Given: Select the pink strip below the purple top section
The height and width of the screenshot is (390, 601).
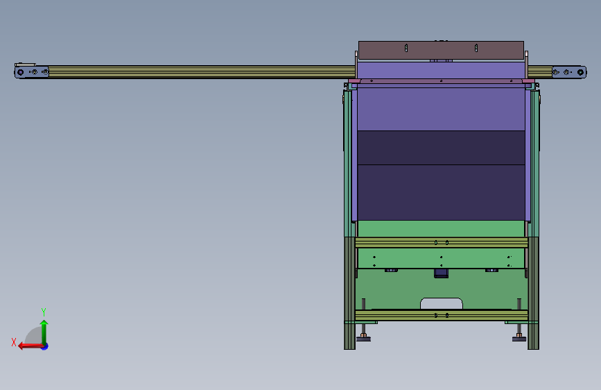Looking at the screenshot, I should (x=441, y=81).
